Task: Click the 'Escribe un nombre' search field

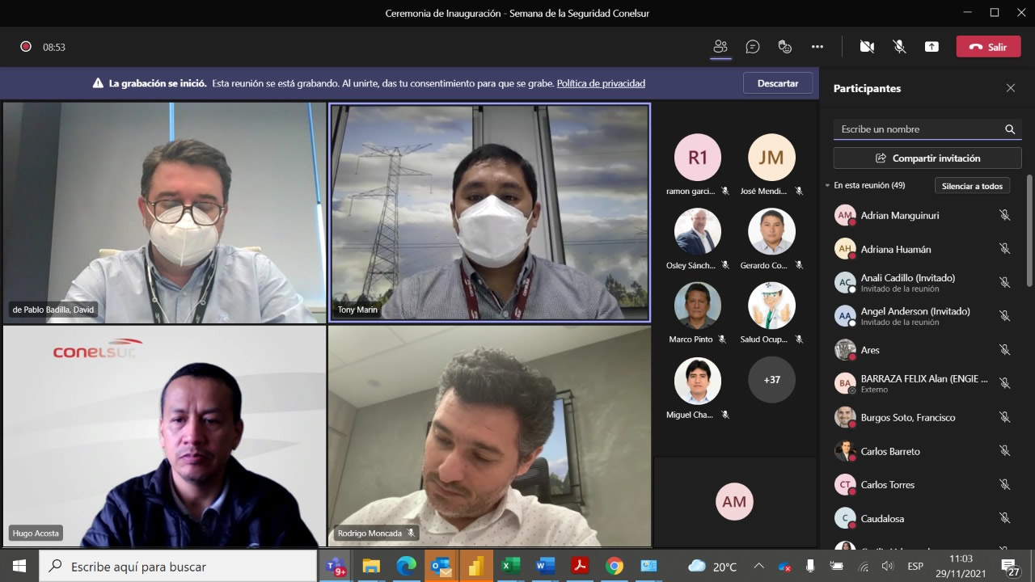Action: pos(918,129)
